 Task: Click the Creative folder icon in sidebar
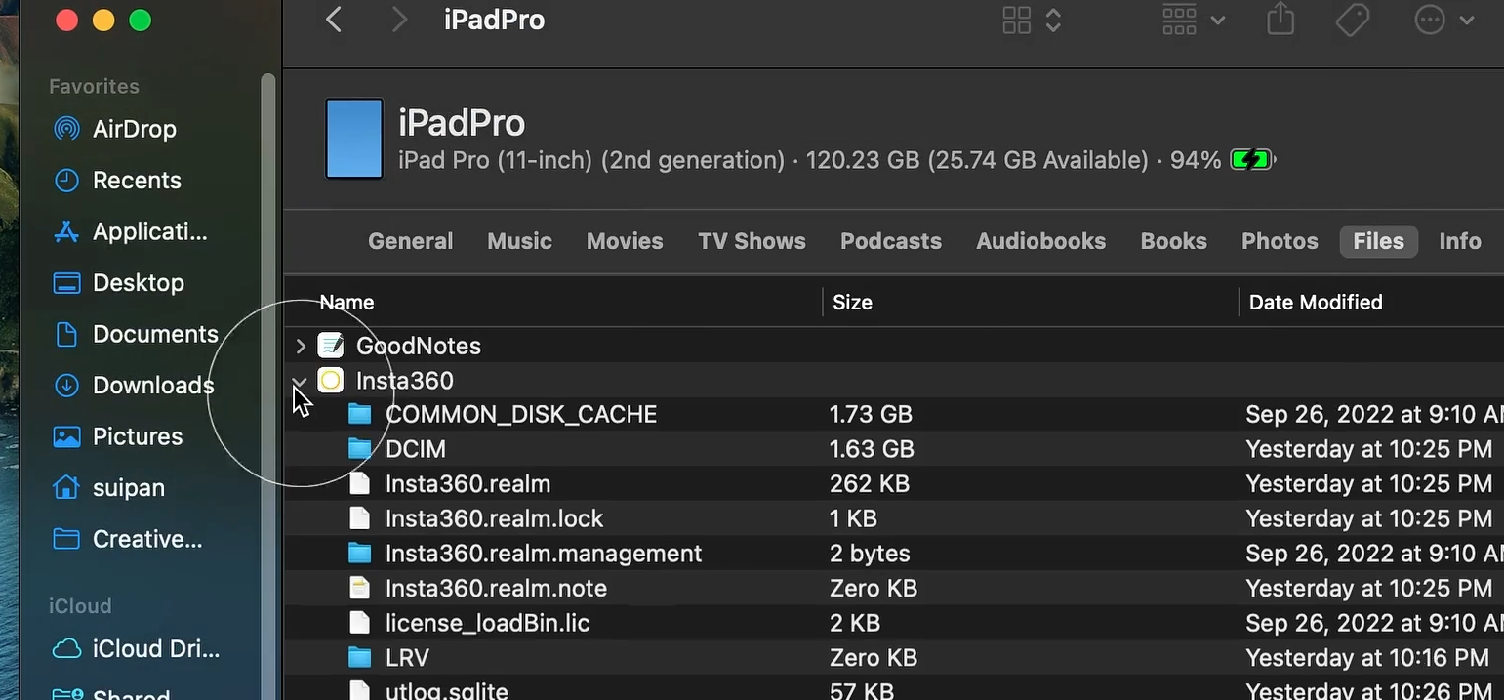(66, 539)
